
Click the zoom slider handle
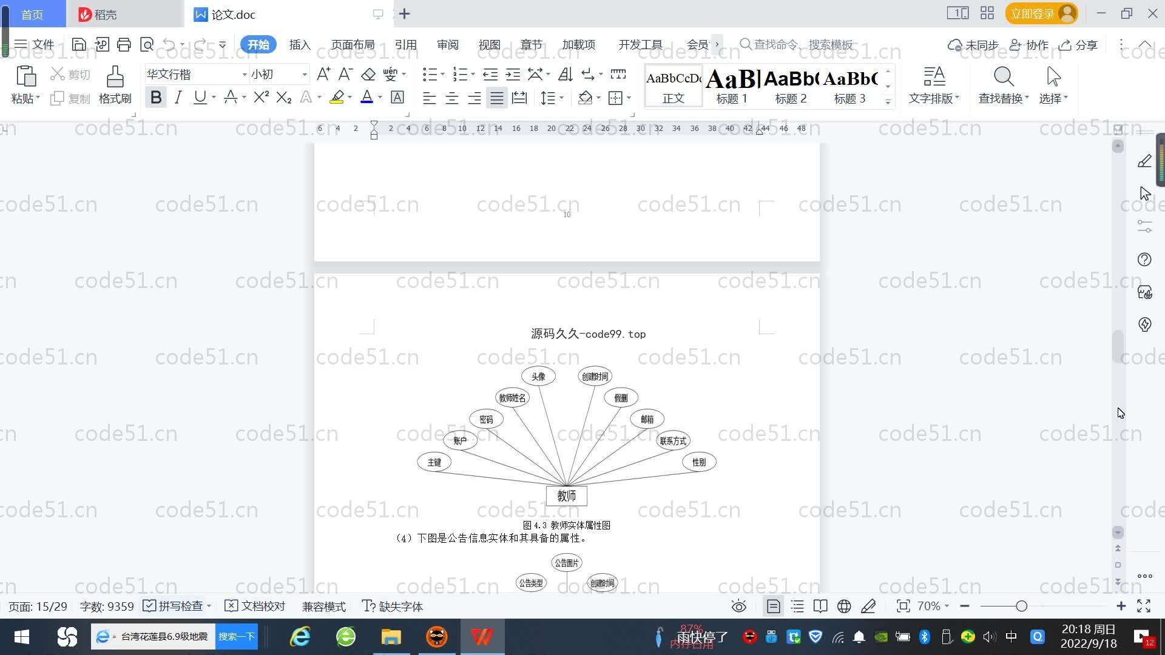pos(1021,606)
